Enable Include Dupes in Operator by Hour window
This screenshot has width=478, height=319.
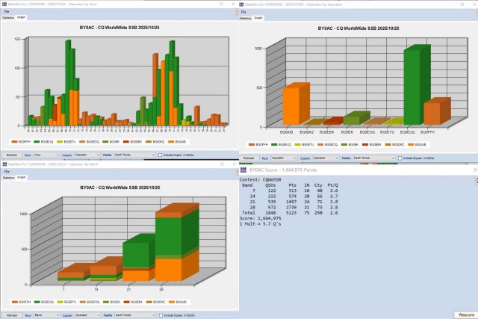pyautogui.click(x=159, y=155)
